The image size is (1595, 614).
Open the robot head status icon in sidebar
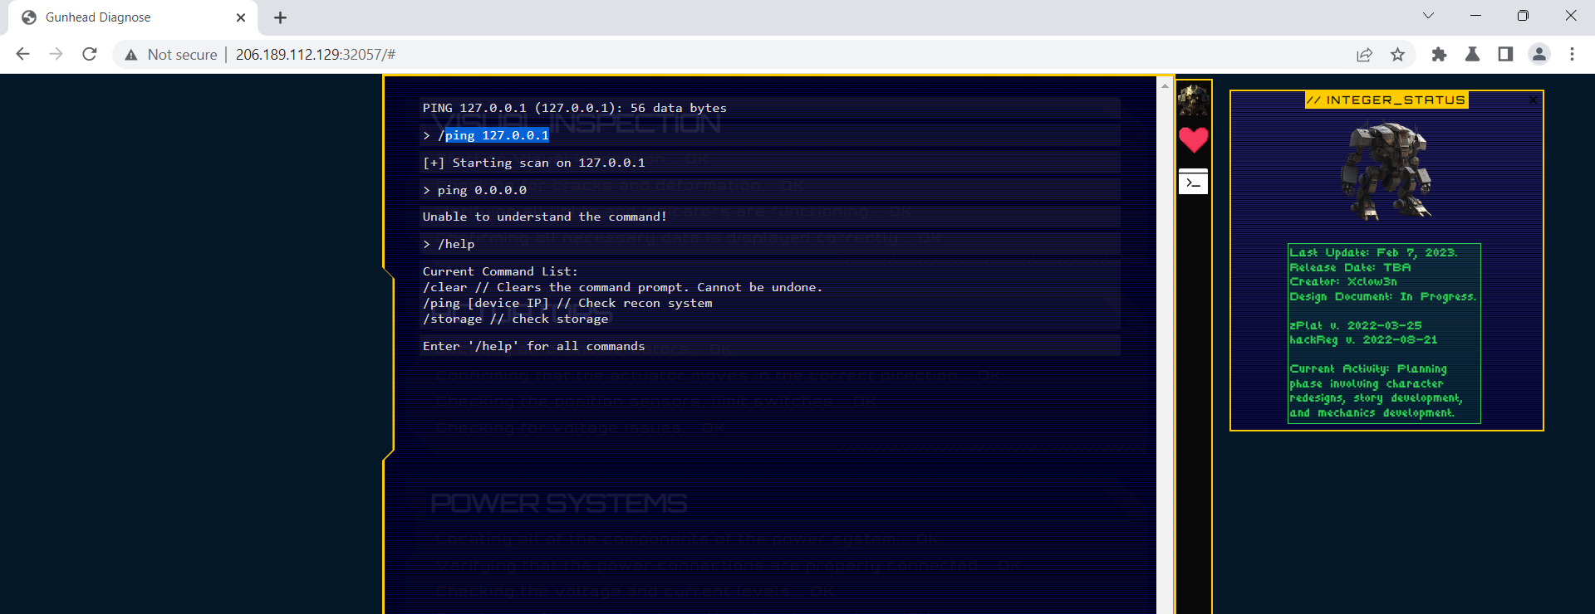coord(1194,100)
